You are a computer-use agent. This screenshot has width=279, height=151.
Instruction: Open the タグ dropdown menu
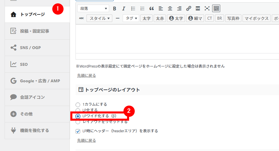pyautogui.click(x=131, y=18)
